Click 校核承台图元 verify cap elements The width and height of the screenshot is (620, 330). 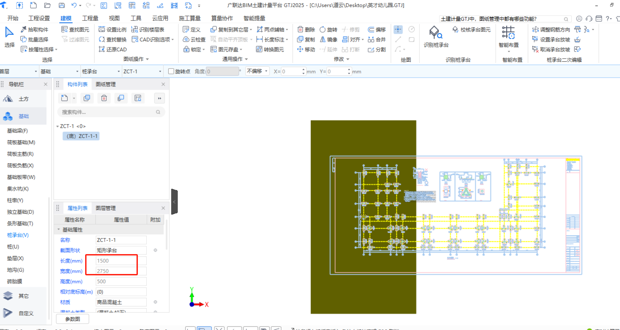pyautogui.click(x=472, y=29)
